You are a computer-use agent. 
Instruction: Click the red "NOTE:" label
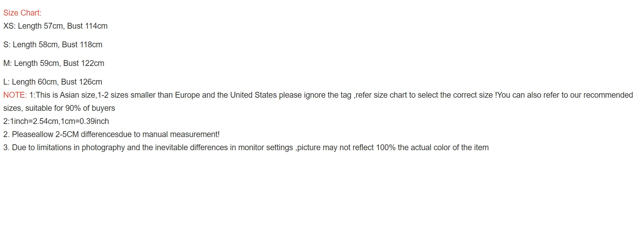tap(15, 95)
